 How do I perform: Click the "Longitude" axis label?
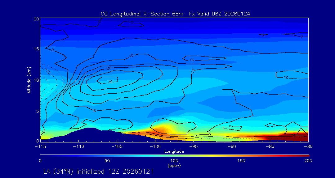pyautogui.click(x=174, y=152)
